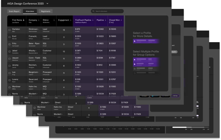Click the search magnifier icon
The height and width of the screenshot is (140, 221).
(x=93, y=11)
